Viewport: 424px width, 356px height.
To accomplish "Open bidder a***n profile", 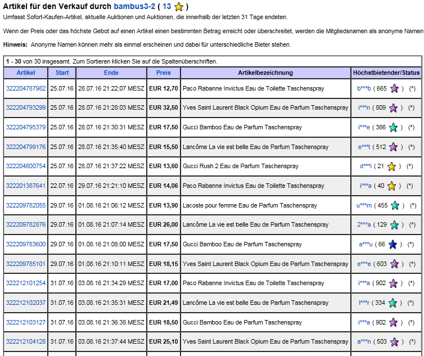I will pyautogui.click(x=364, y=342).
